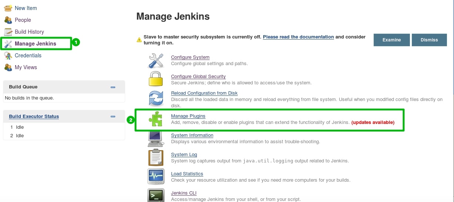Click the yellow warning triangle icon
The width and height of the screenshot is (454, 202).
point(139,40)
